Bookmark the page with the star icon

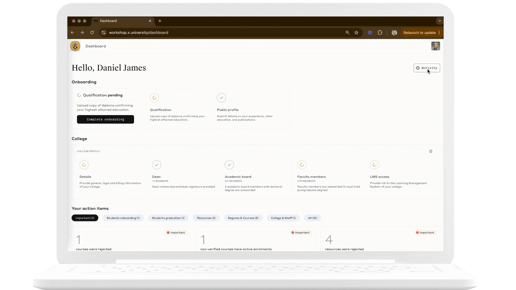coord(356,32)
